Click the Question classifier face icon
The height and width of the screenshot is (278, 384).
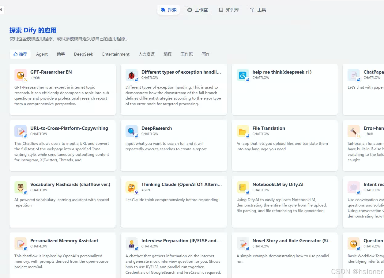[354, 243]
